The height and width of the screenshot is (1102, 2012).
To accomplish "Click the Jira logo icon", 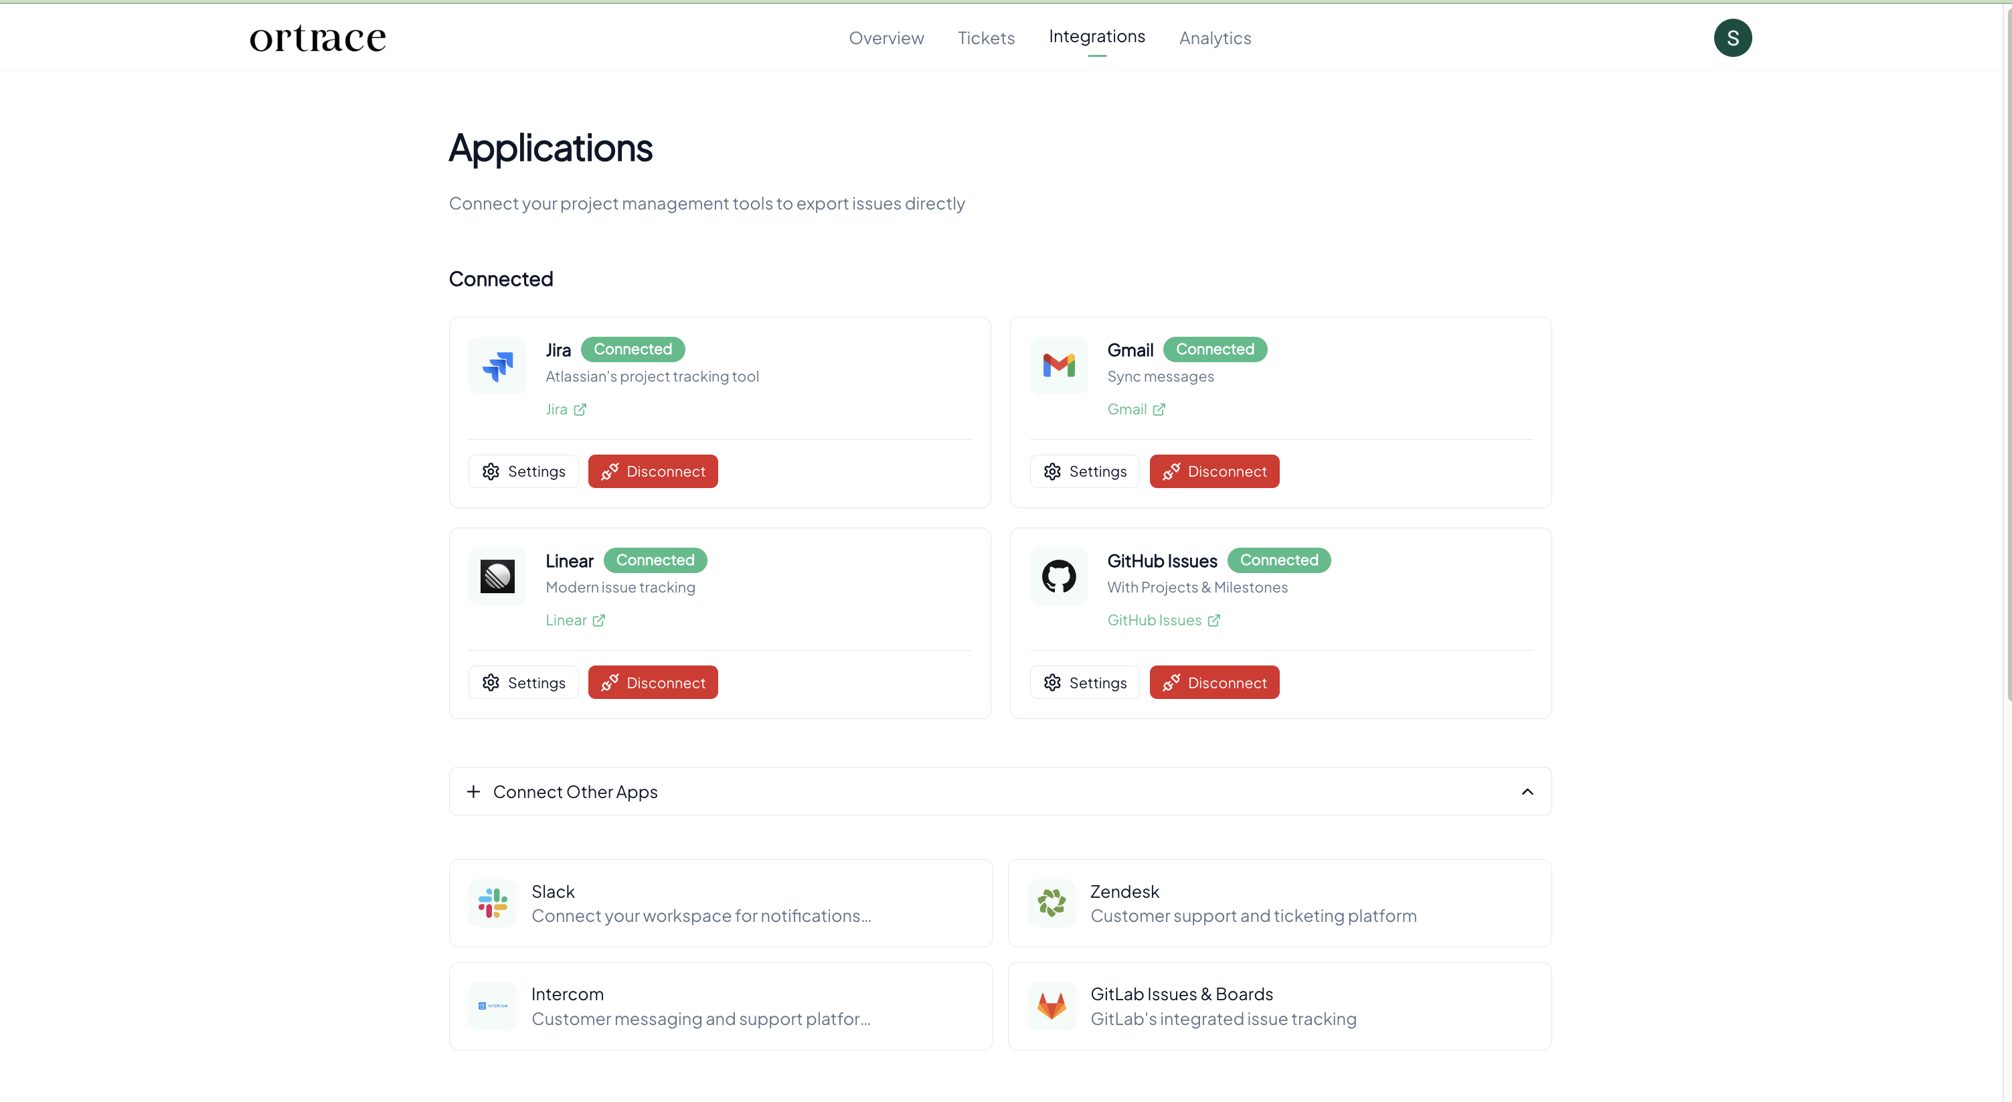I will [x=497, y=366].
